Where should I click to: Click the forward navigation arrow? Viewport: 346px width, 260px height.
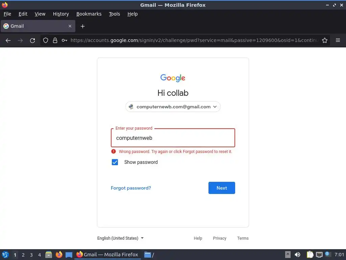point(20,41)
